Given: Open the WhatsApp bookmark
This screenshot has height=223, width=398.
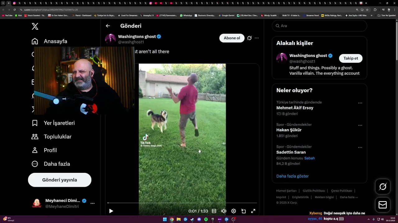Looking at the screenshot, I should click(x=186, y=15).
